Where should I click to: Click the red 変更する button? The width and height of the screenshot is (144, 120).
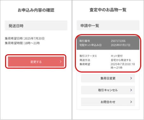[36, 62]
